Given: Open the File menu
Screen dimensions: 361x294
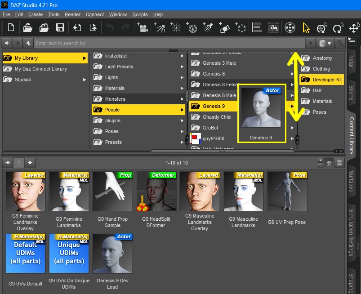Looking at the screenshot, I should click(x=6, y=14).
